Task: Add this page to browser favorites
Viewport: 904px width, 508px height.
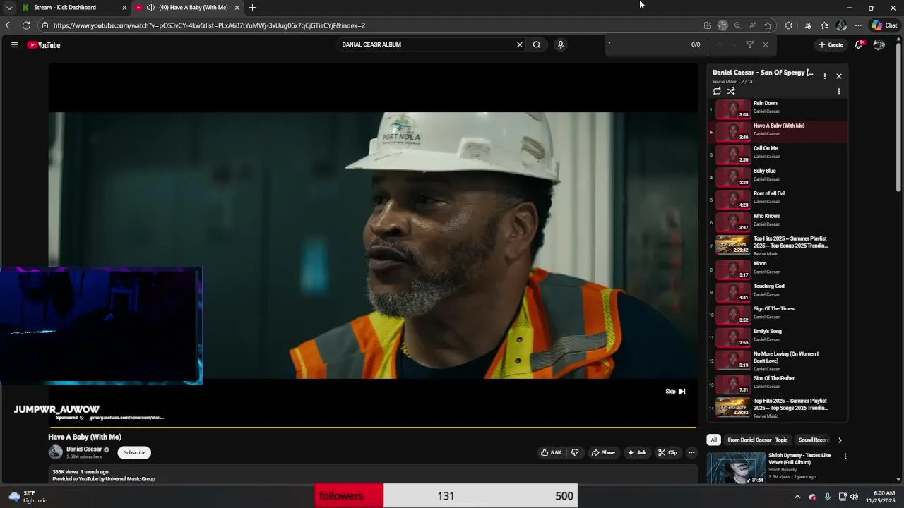Action: click(x=768, y=25)
